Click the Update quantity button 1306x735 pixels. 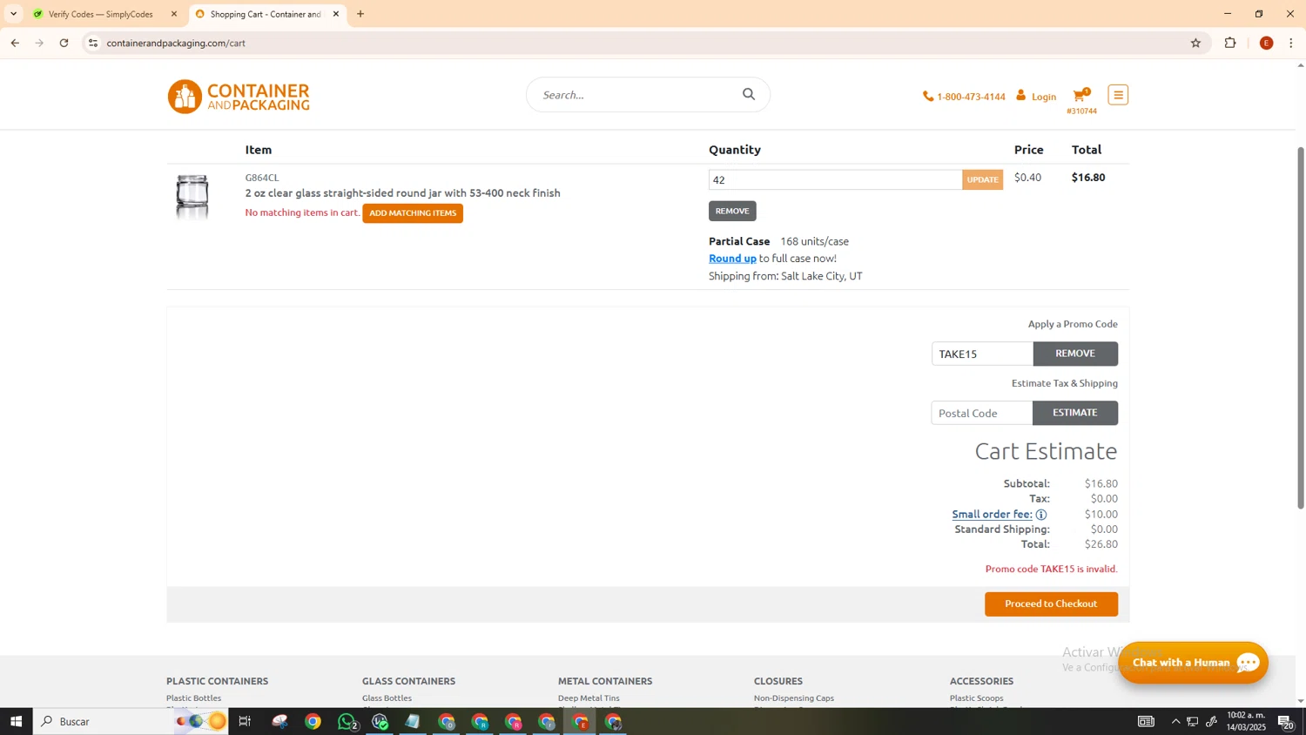[983, 180]
